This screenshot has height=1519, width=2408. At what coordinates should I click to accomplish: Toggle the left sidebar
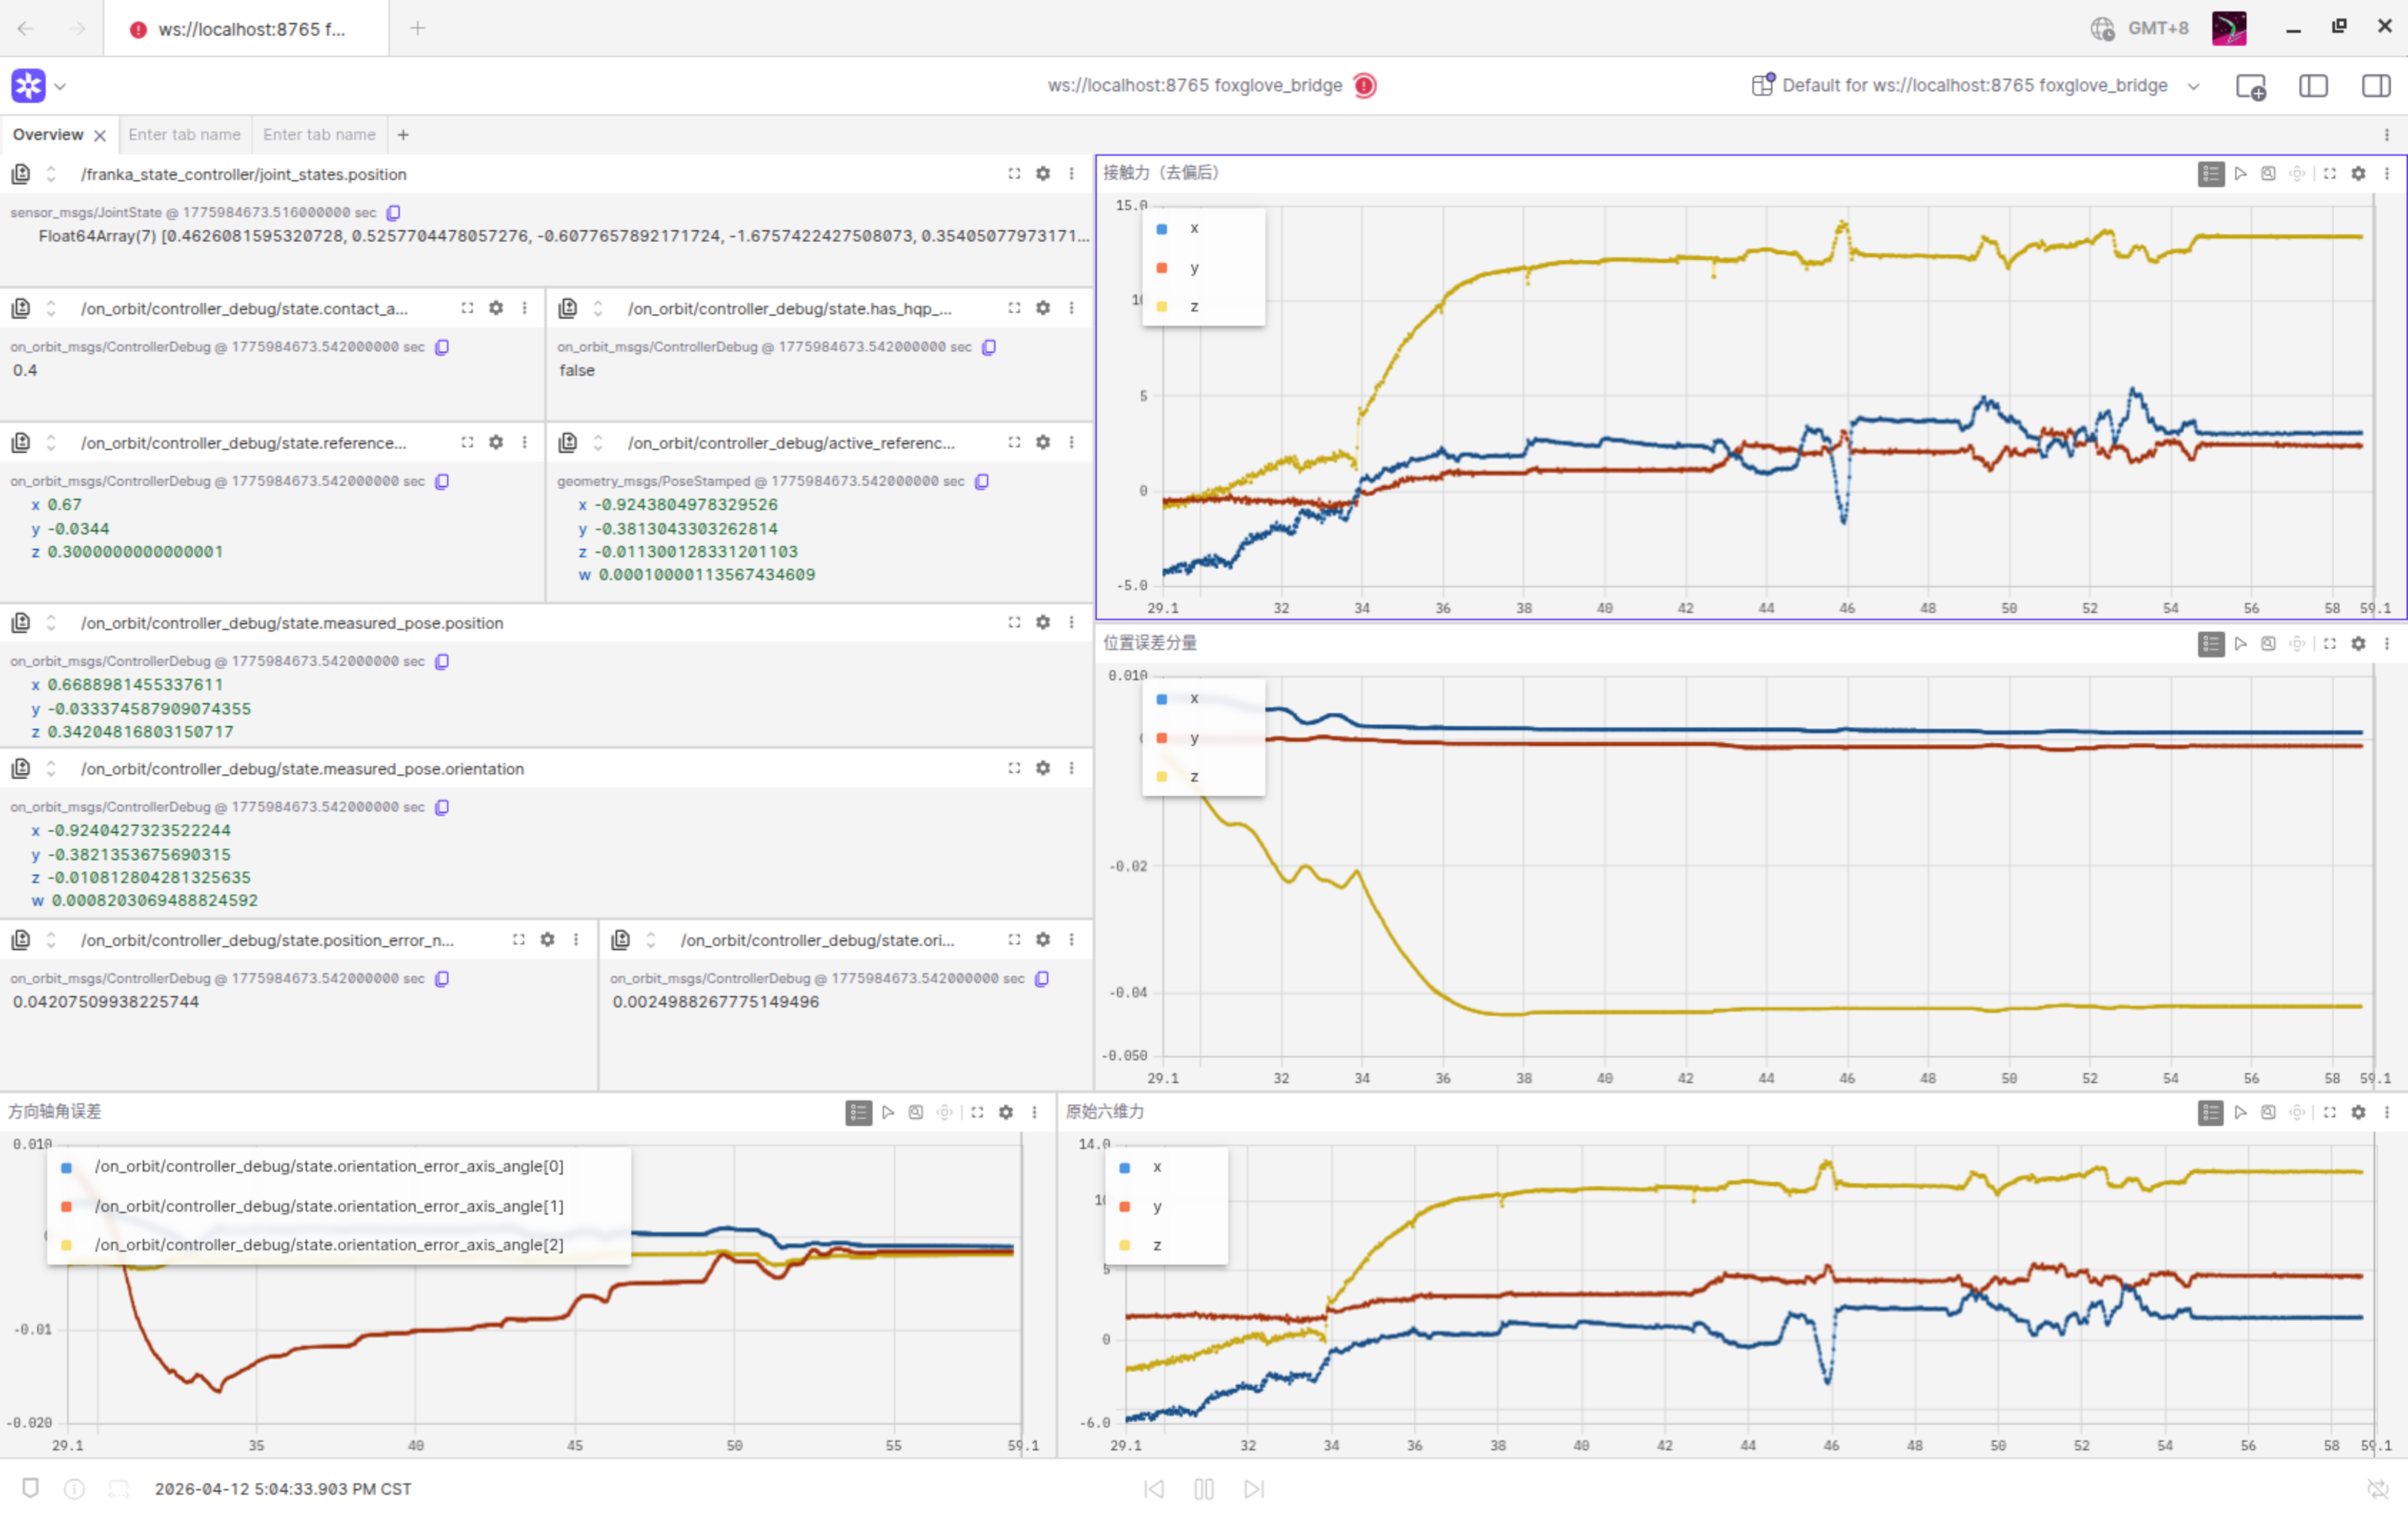[2313, 86]
